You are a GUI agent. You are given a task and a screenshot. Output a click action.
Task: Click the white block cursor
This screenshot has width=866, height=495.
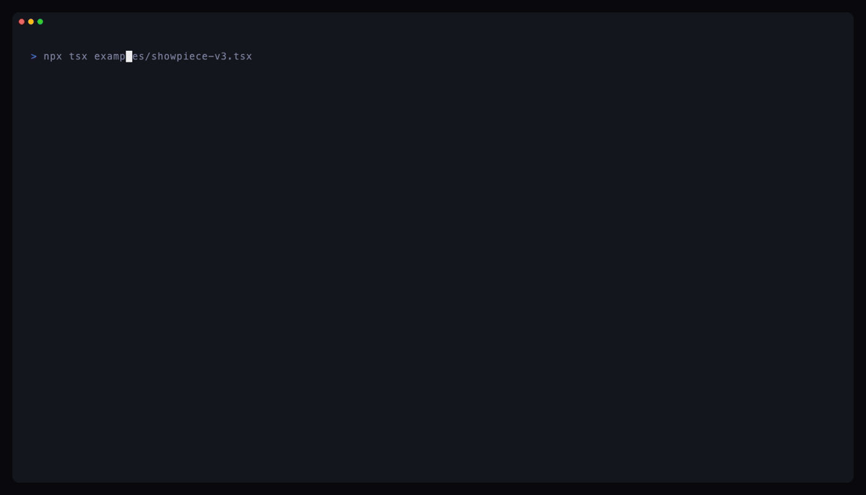(129, 56)
